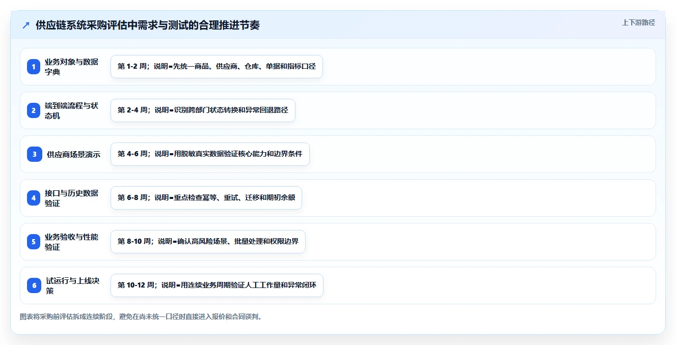The height and width of the screenshot is (345, 676).
Task: Open the 第 1-2 周 description box
Action: pyautogui.click(x=217, y=67)
